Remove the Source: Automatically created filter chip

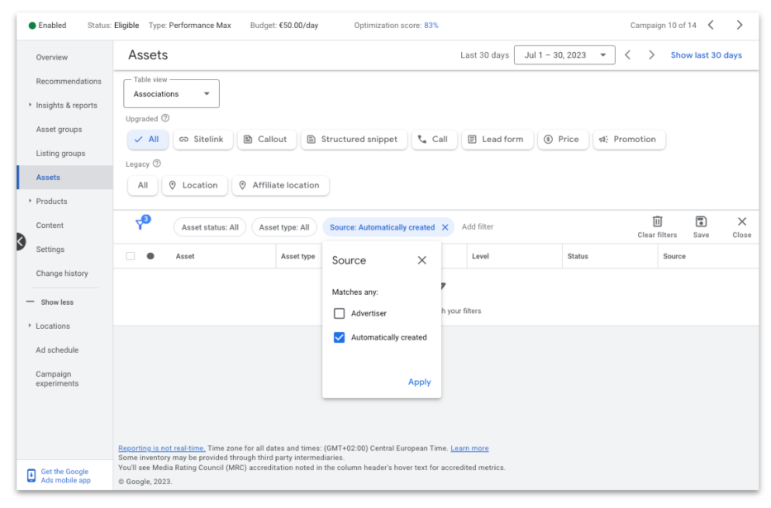tap(445, 227)
